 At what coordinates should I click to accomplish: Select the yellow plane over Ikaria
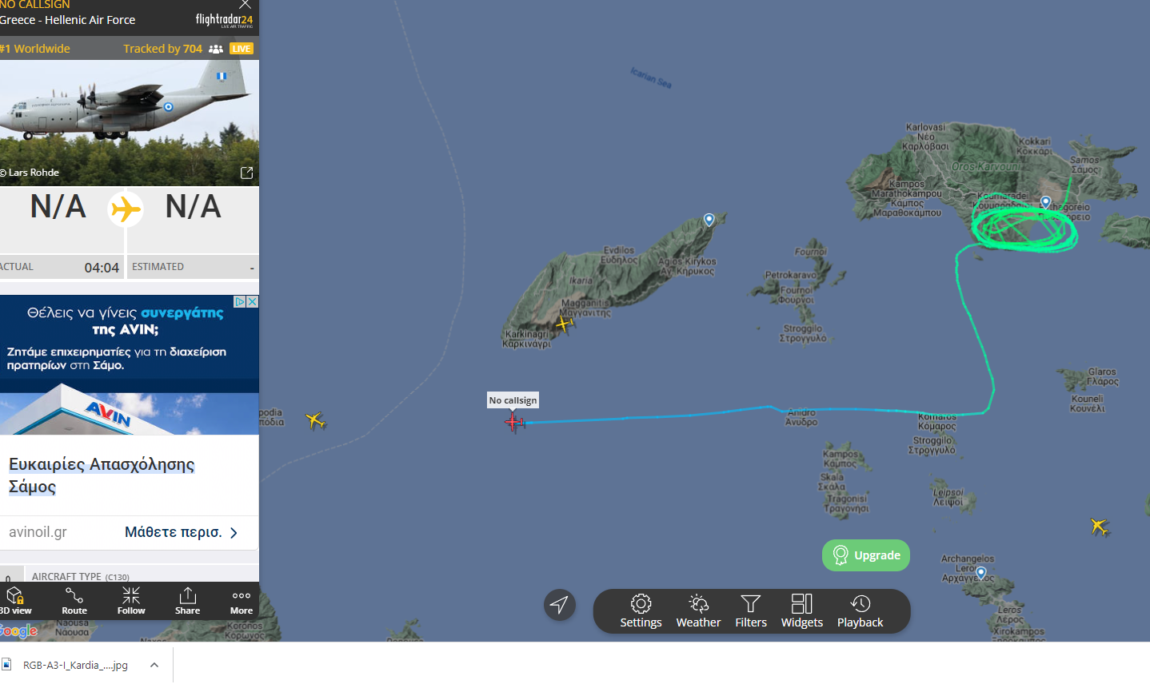[565, 324]
